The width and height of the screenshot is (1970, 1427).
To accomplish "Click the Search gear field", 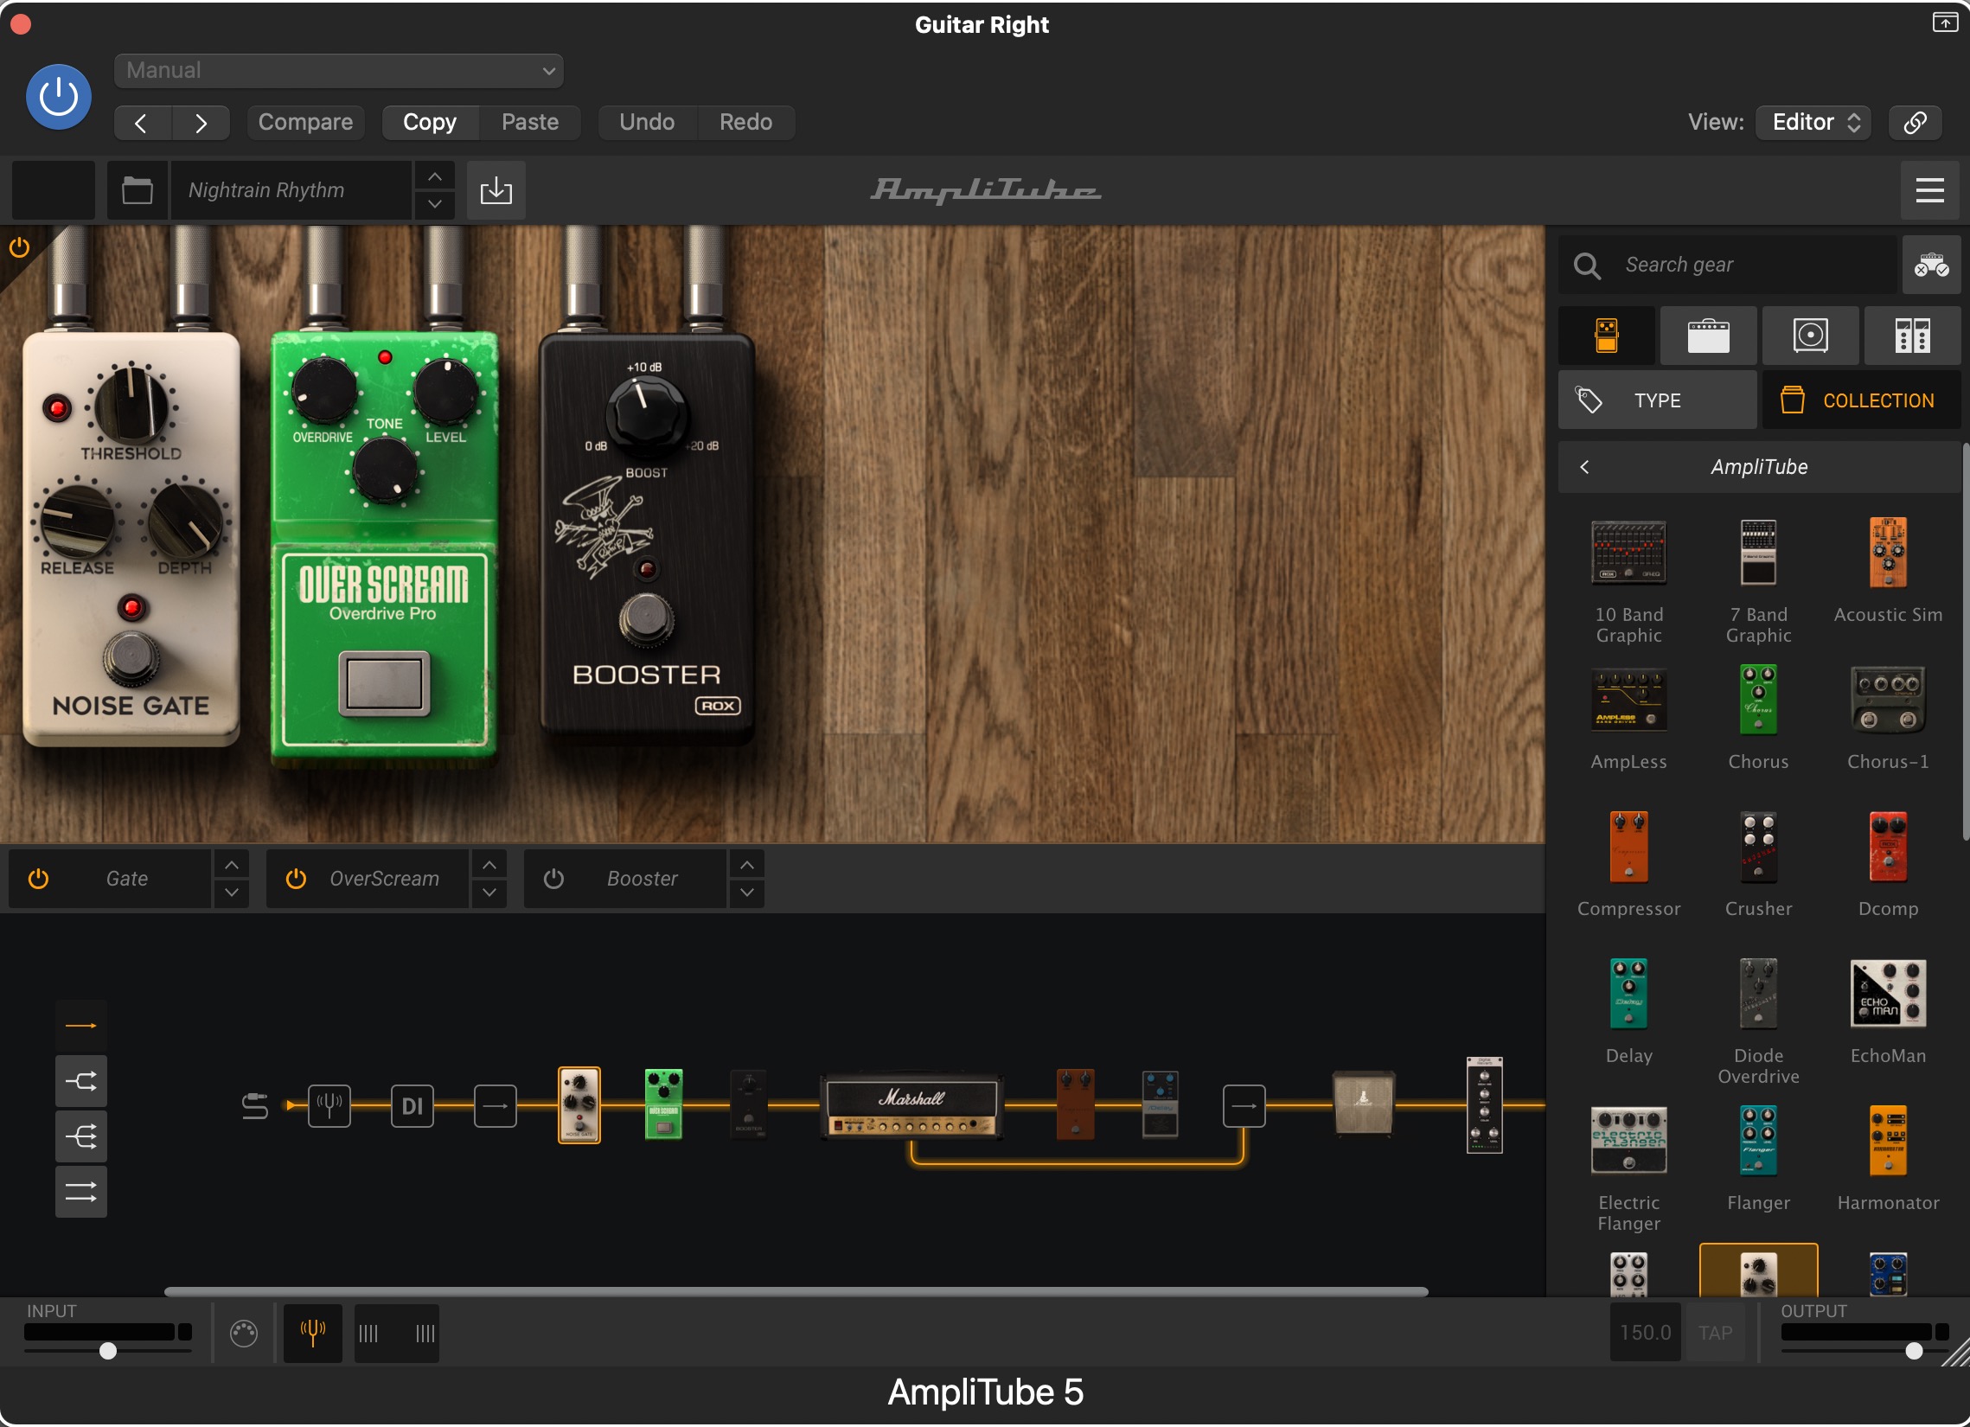I will click(x=1728, y=265).
